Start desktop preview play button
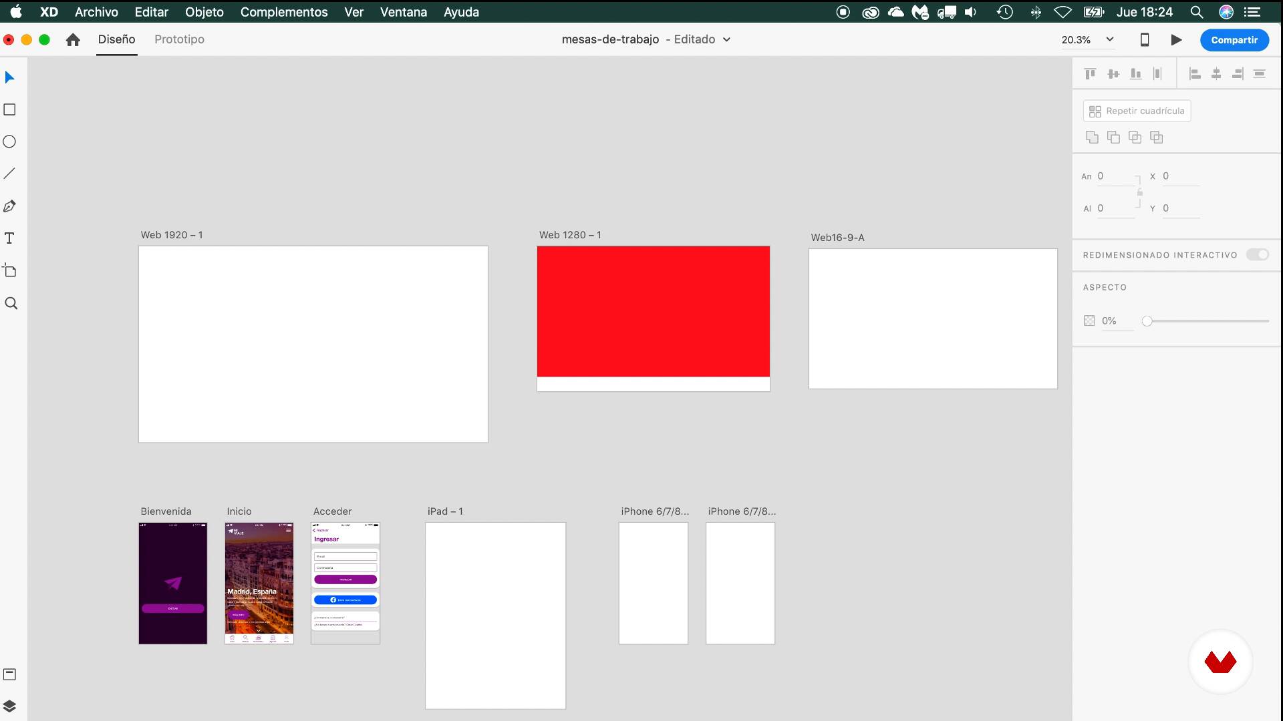The height and width of the screenshot is (721, 1283). (1176, 39)
